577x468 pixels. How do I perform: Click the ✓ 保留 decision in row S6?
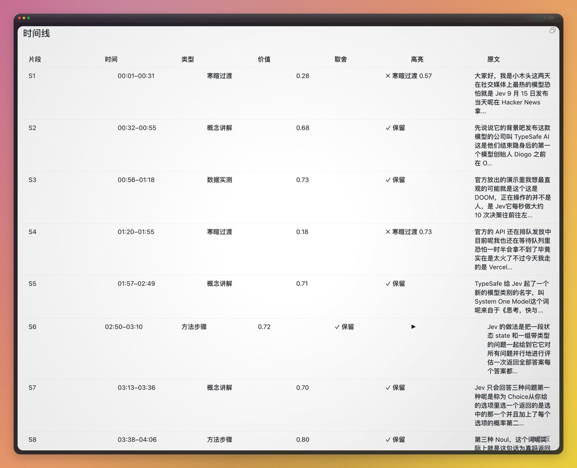coord(344,327)
